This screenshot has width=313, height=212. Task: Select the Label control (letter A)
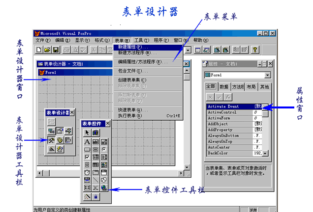tap(87, 142)
